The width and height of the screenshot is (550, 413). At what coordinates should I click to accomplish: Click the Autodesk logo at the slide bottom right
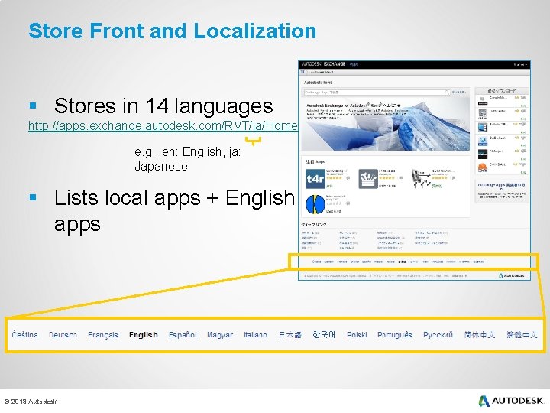pos(511,401)
